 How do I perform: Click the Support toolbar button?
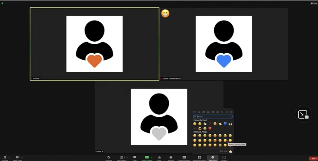224,158
